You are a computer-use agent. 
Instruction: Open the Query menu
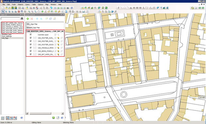[28, 4]
